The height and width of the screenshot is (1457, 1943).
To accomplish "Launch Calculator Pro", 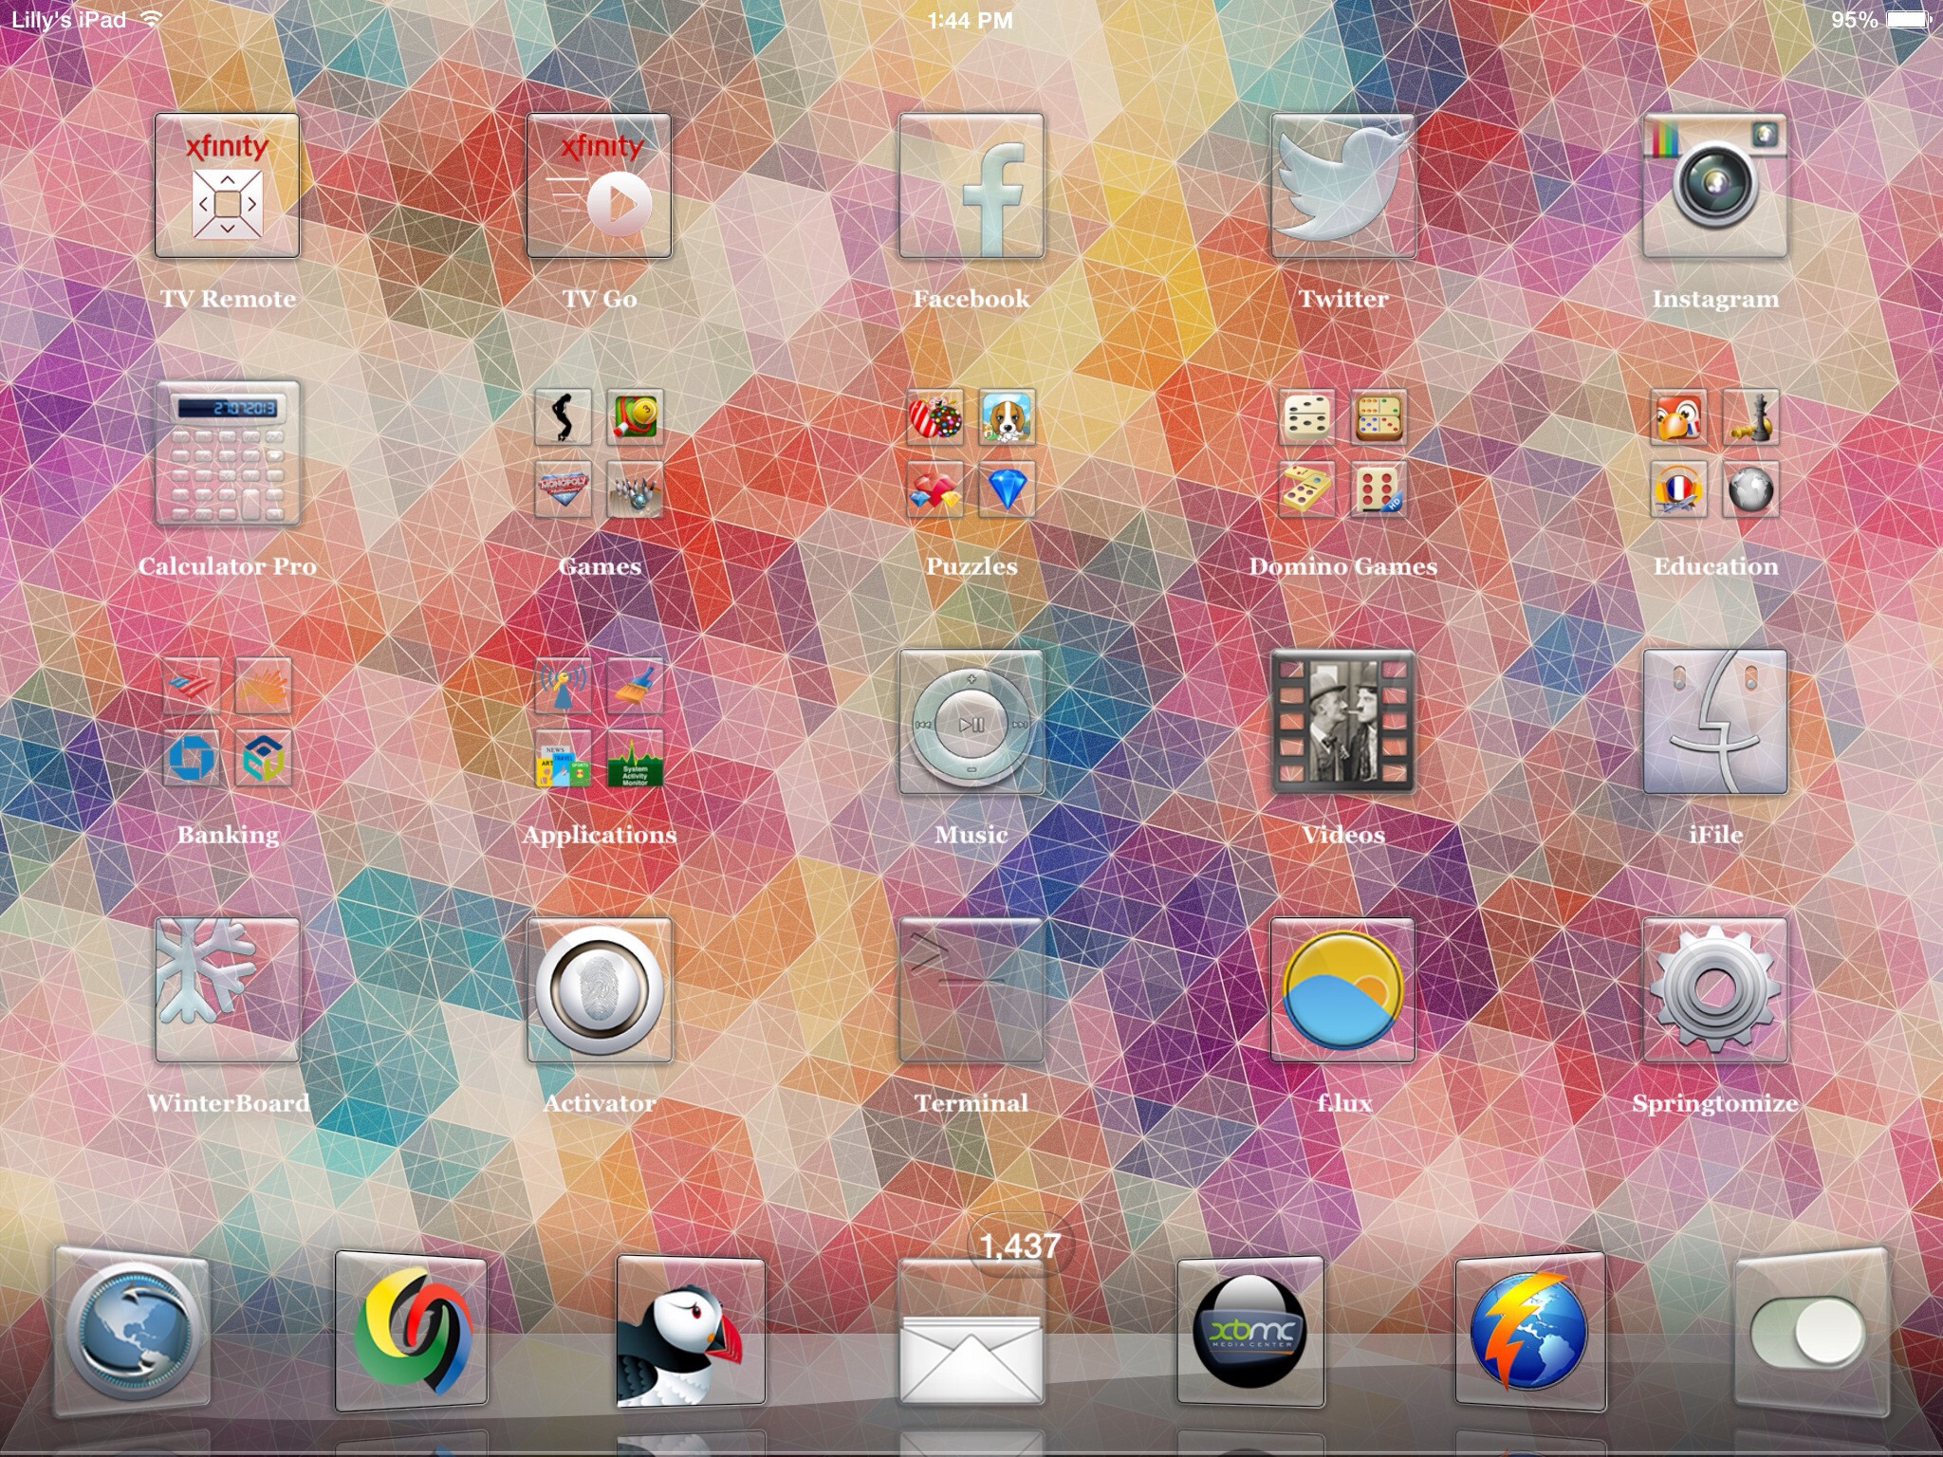I will (227, 453).
